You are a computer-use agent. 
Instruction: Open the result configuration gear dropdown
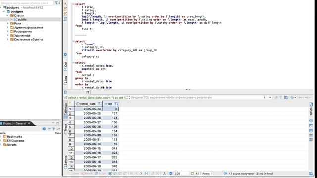coord(293,98)
